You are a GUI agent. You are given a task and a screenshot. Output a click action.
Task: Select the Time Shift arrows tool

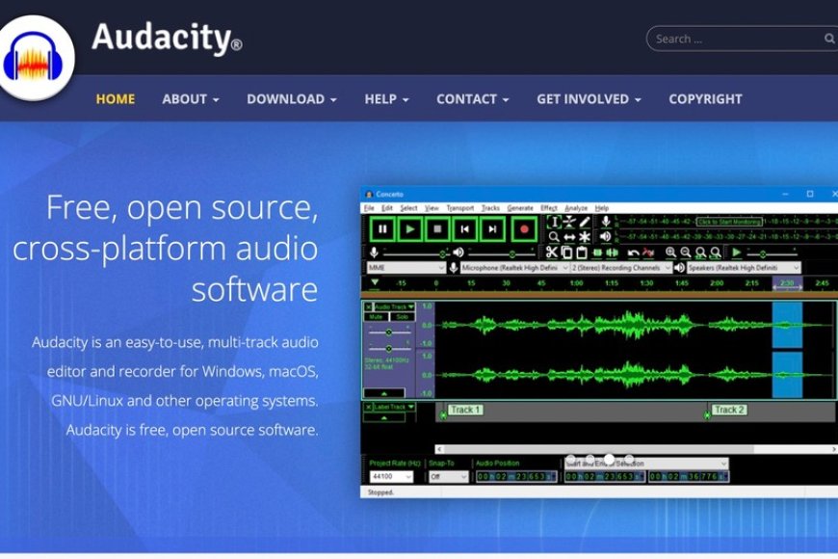(x=569, y=237)
